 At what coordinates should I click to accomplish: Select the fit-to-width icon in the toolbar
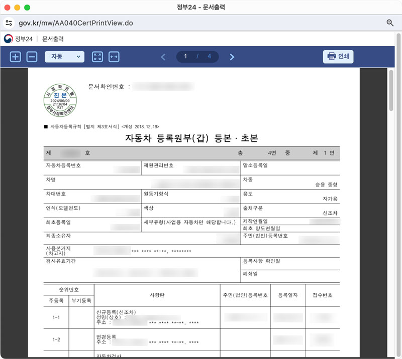(x=115, y=57)
